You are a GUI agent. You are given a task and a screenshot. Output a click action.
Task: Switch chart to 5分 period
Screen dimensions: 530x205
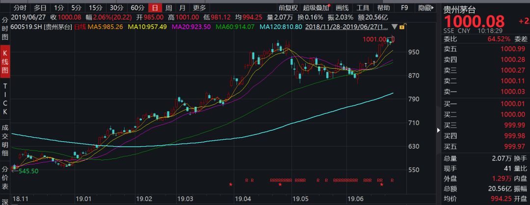tap(76, 8)
